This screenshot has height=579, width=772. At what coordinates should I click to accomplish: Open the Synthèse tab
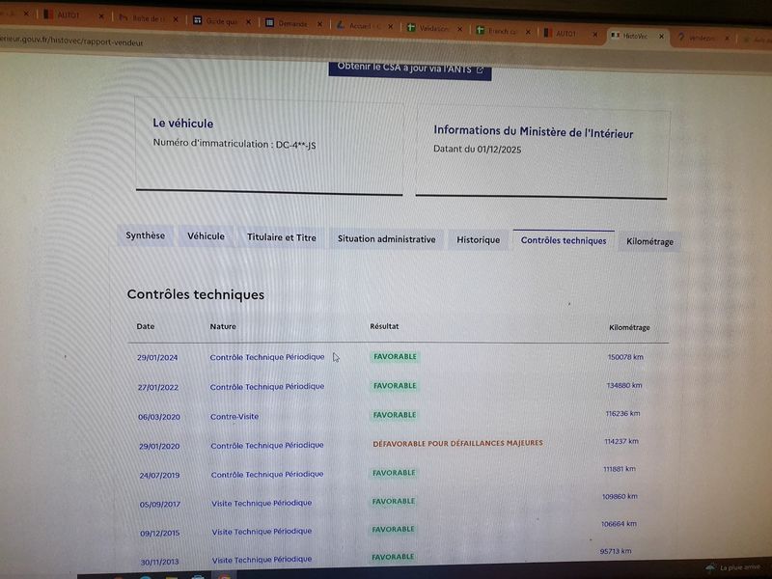[x=146, y=235]
